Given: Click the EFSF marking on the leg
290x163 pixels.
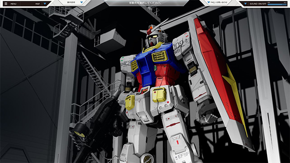Looking at the screenshot, I should point(182,155).
